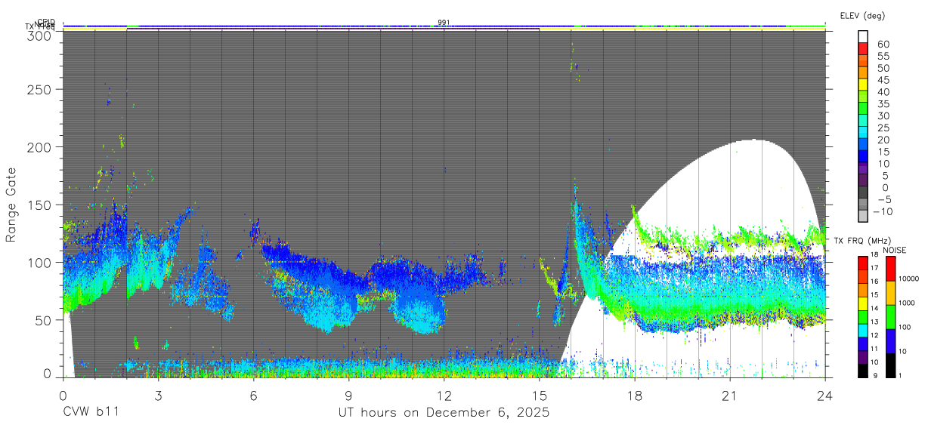The width and height of the screenshot is (928, 428).
Task: Click the "60" ELEV legend value
Action: tap(882, 45)
